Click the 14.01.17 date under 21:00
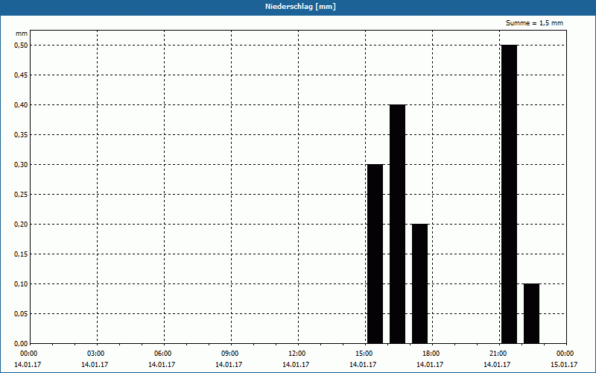Viewport: 596px width, 373px height. 497,365
